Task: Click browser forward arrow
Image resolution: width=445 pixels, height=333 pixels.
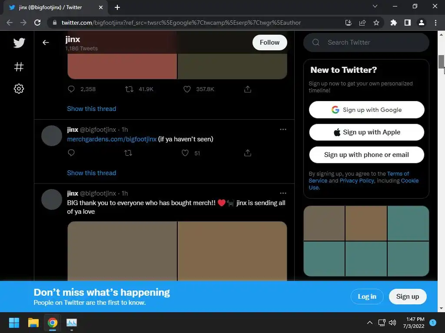Action: pyautogui.click(x=23, y=23)
